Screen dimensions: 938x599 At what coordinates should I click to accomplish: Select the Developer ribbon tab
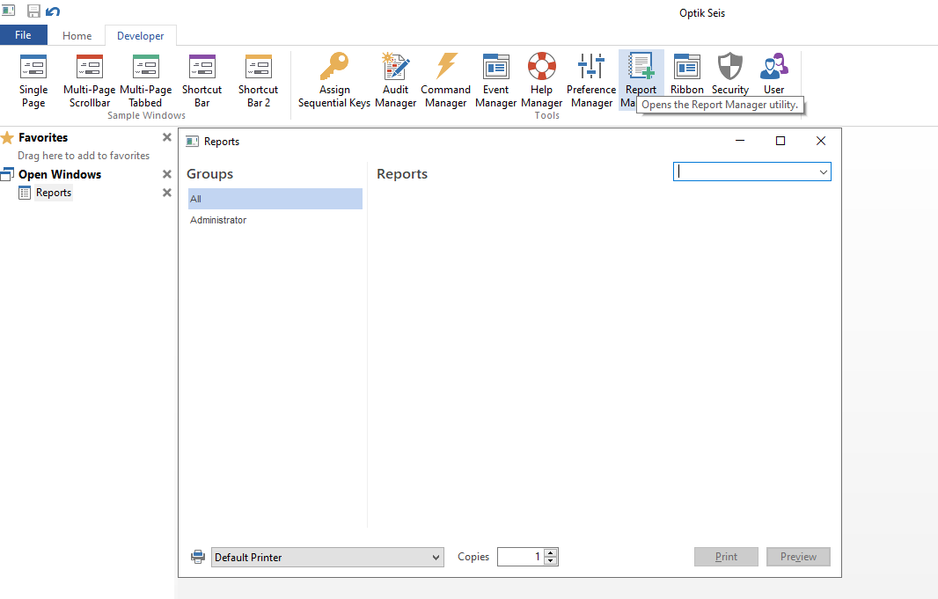click(x=141, y=36)
